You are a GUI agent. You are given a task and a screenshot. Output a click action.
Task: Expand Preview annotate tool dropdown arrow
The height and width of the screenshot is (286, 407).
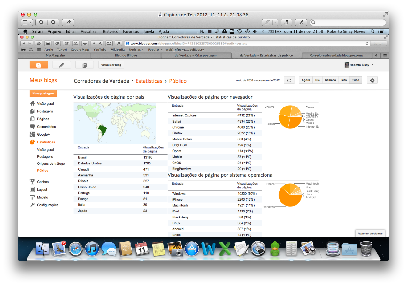pos(275,22)
